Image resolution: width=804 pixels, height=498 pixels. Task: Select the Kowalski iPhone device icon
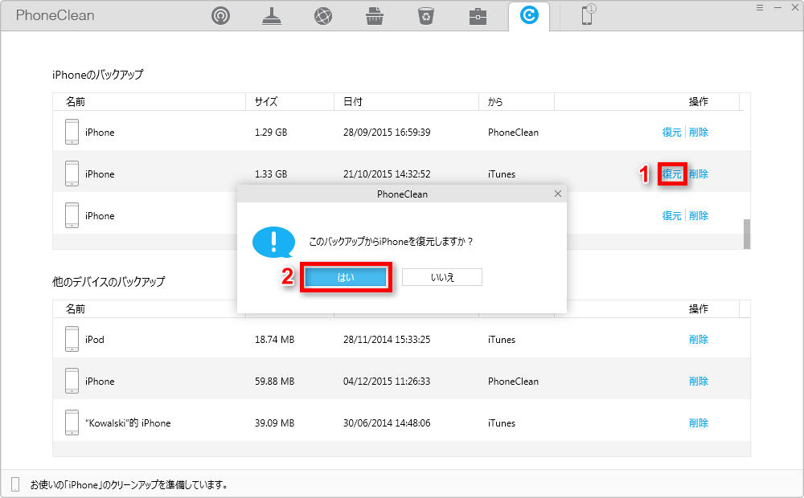(x=72, y=422)
